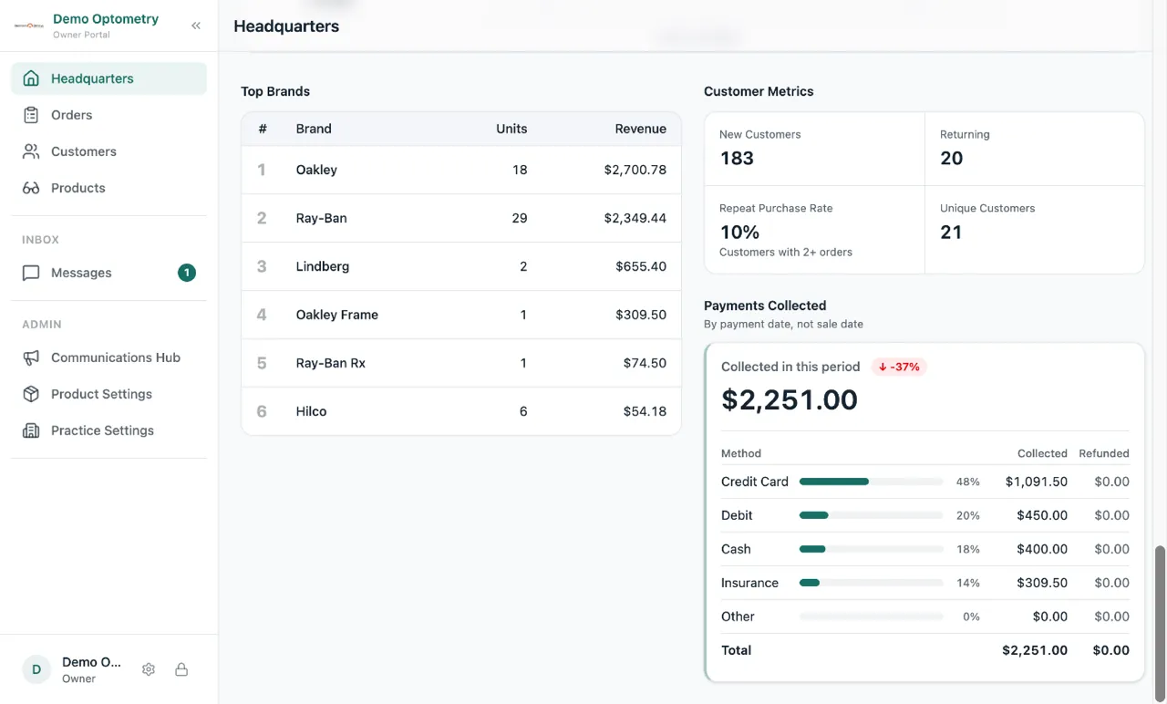Click the Practice Settings building icon
This screenshot has width=1167, height=704.
point(31,430)
